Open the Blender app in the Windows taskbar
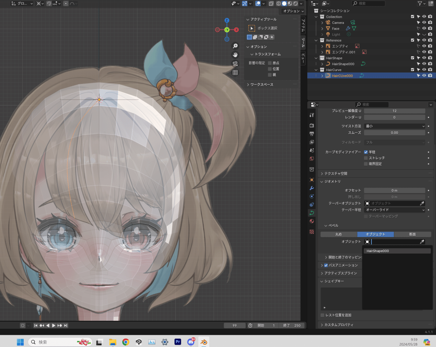Screen dimensions: 436x347 tap(204, 342)
